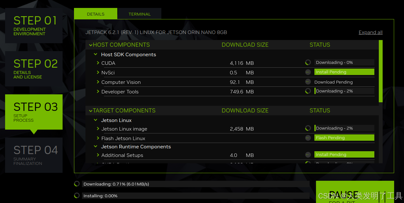
Task: Click CUDA downloading spinner icon
Action: tap(308, 63)
